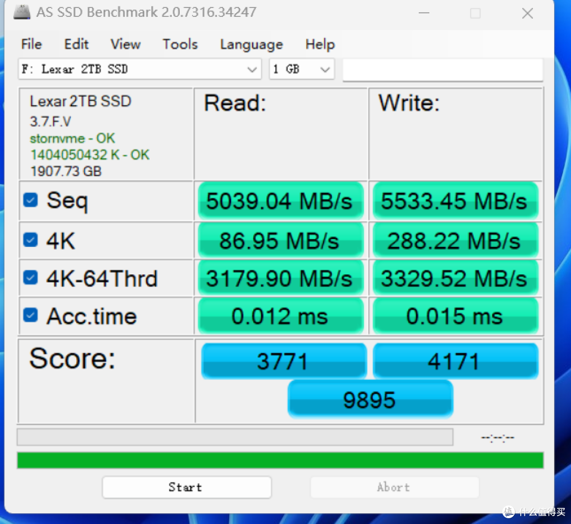
Task: Click the Start button
Action: (187, 487)
